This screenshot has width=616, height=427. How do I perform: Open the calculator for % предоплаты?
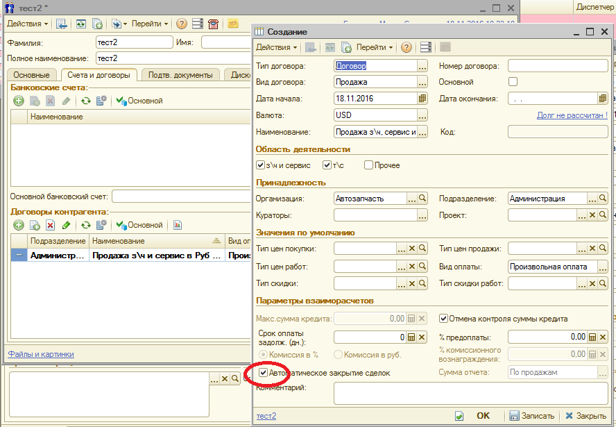point(592,337)
